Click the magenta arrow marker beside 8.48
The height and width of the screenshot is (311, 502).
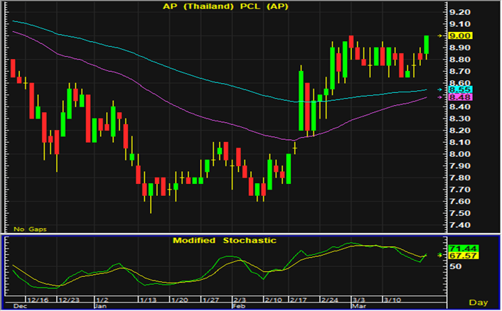440,98
